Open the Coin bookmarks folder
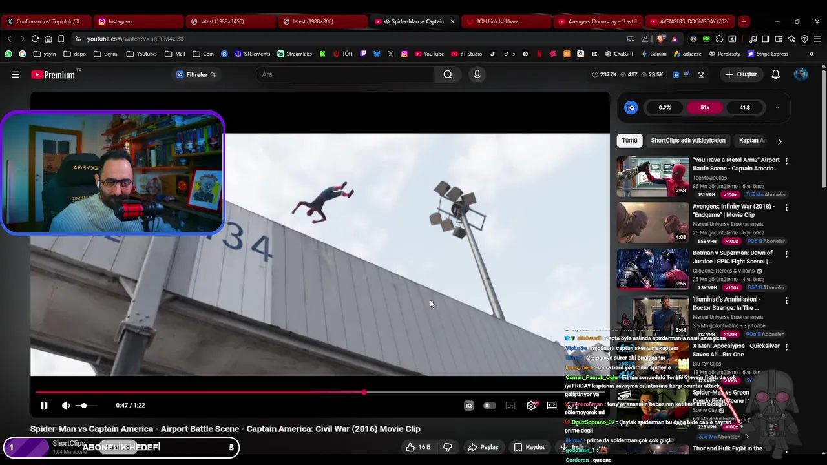 click(x=204, y=54)
